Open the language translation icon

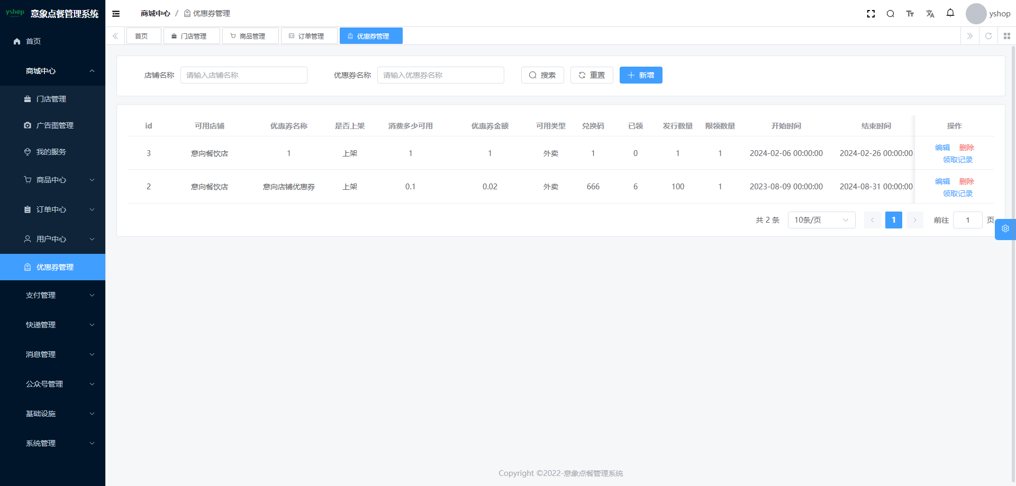930,14
